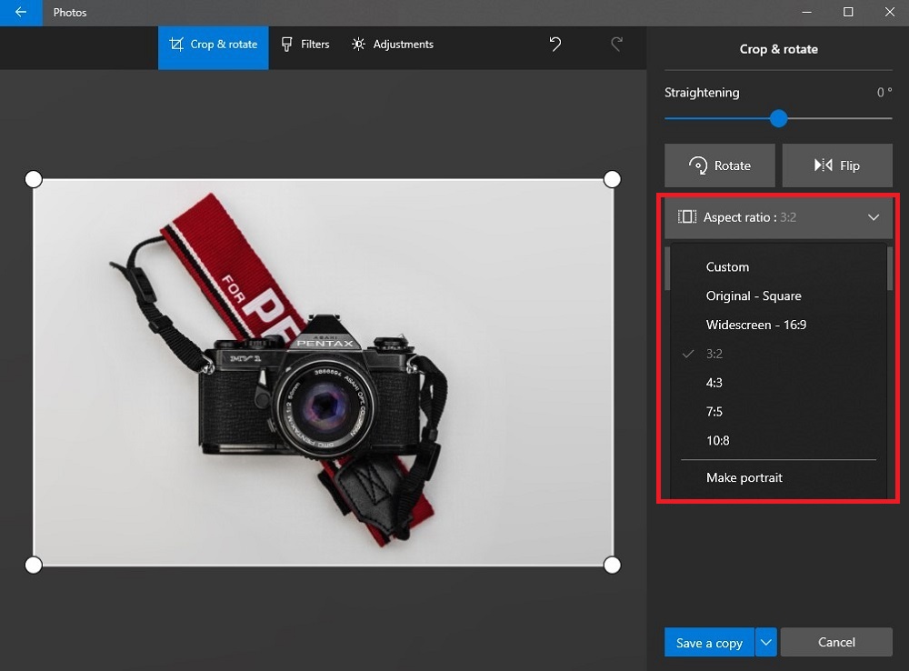The width and height of the screenshot is (909, 671).
Task: Click the Adjustments sun icon
Action: coord(358,44)
